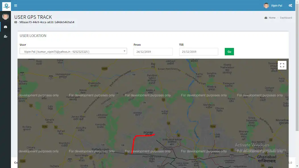Click the Dashboard breadcrumb text
299x168 pixels.
(286, 18)
